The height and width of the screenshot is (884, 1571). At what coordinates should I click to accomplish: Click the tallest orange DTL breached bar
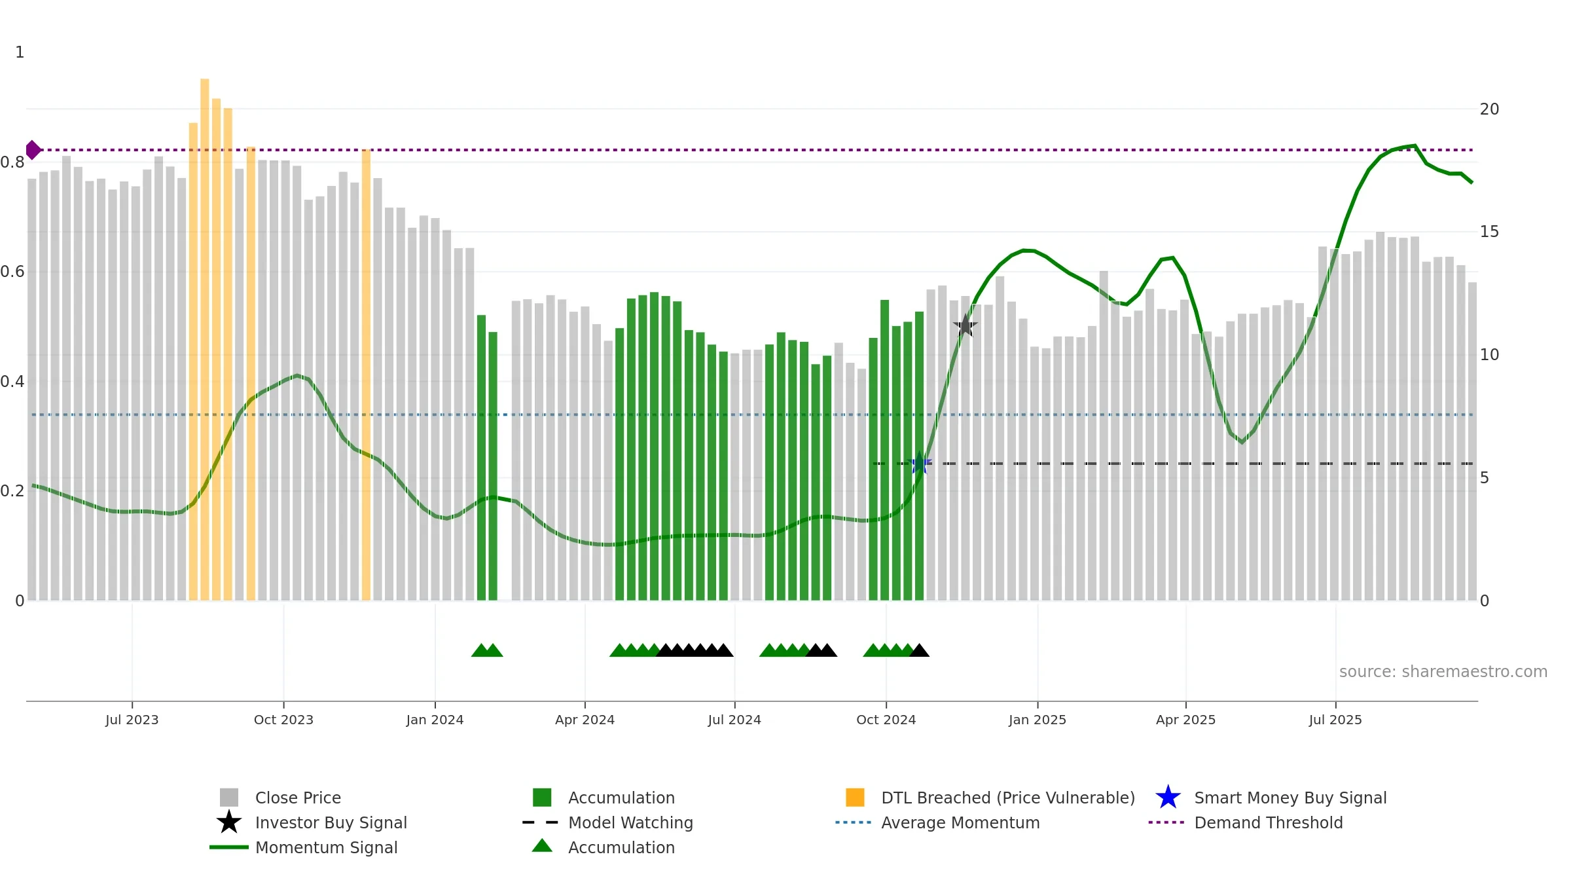205,339
